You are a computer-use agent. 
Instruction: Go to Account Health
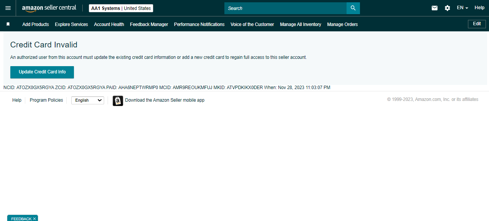tap(109, 24)
